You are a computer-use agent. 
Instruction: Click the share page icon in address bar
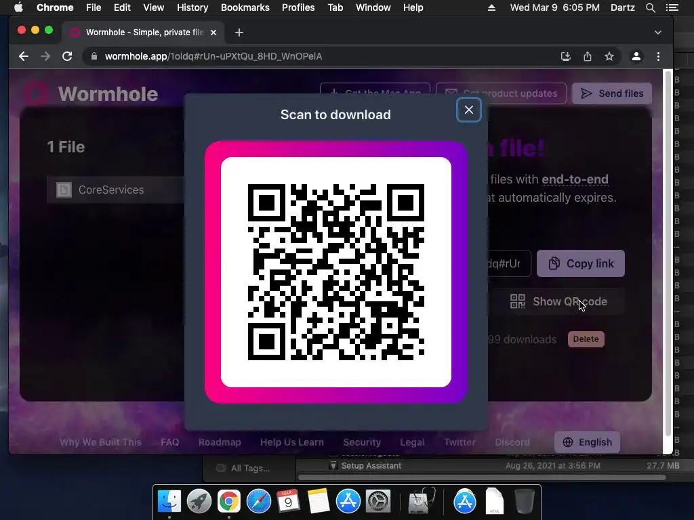588,56
